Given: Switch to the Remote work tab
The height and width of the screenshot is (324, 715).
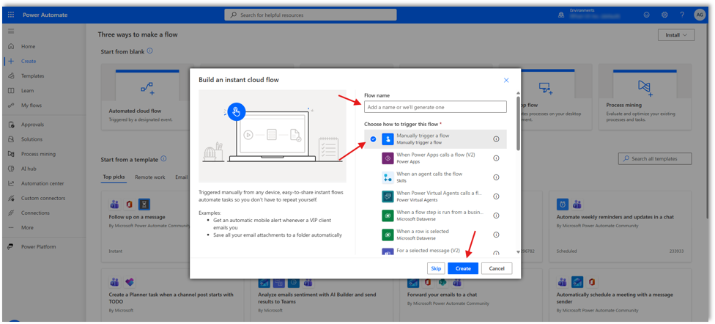Looking at the screenshot, I should point(149,177).
